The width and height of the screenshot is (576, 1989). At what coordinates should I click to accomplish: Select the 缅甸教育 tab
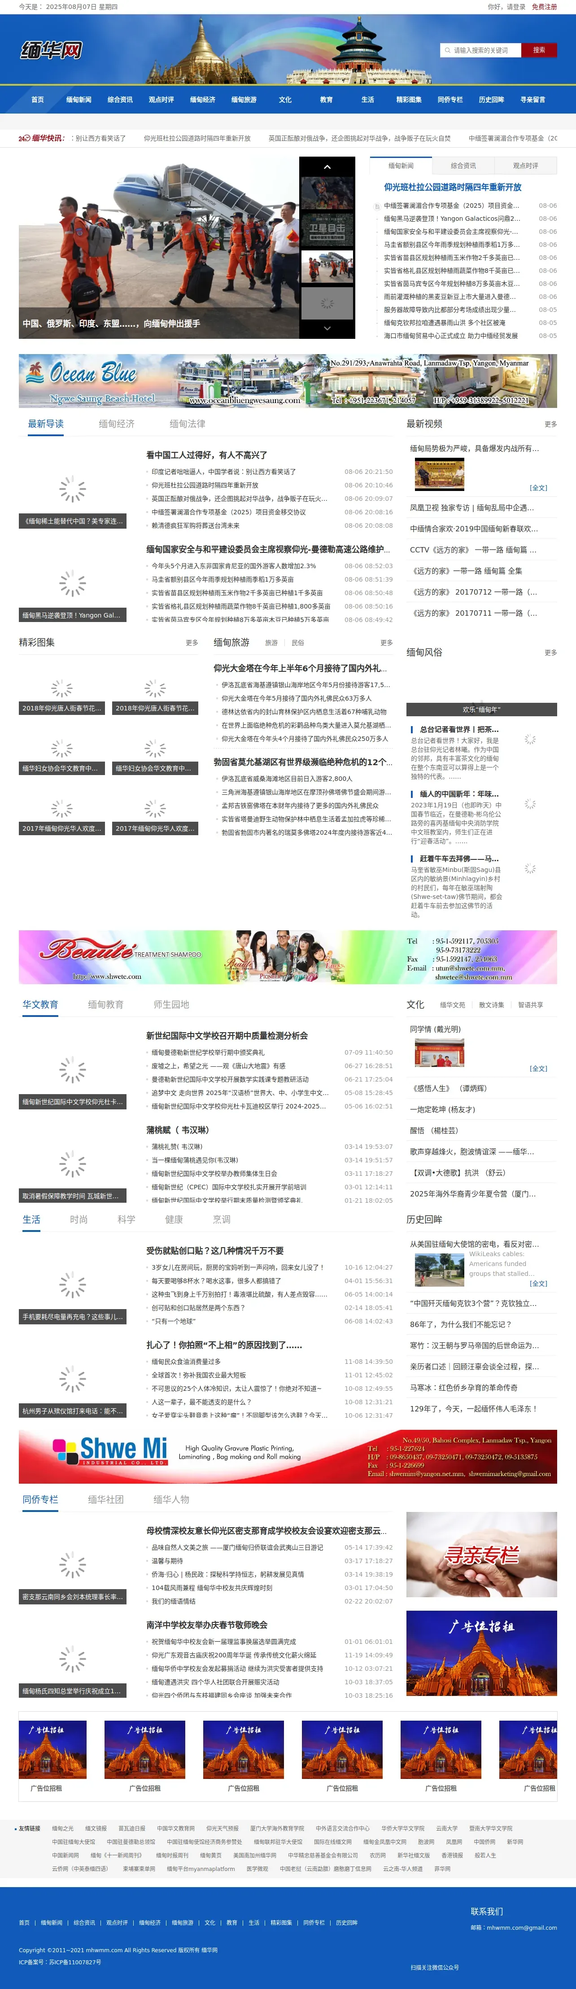(106, 1004)
